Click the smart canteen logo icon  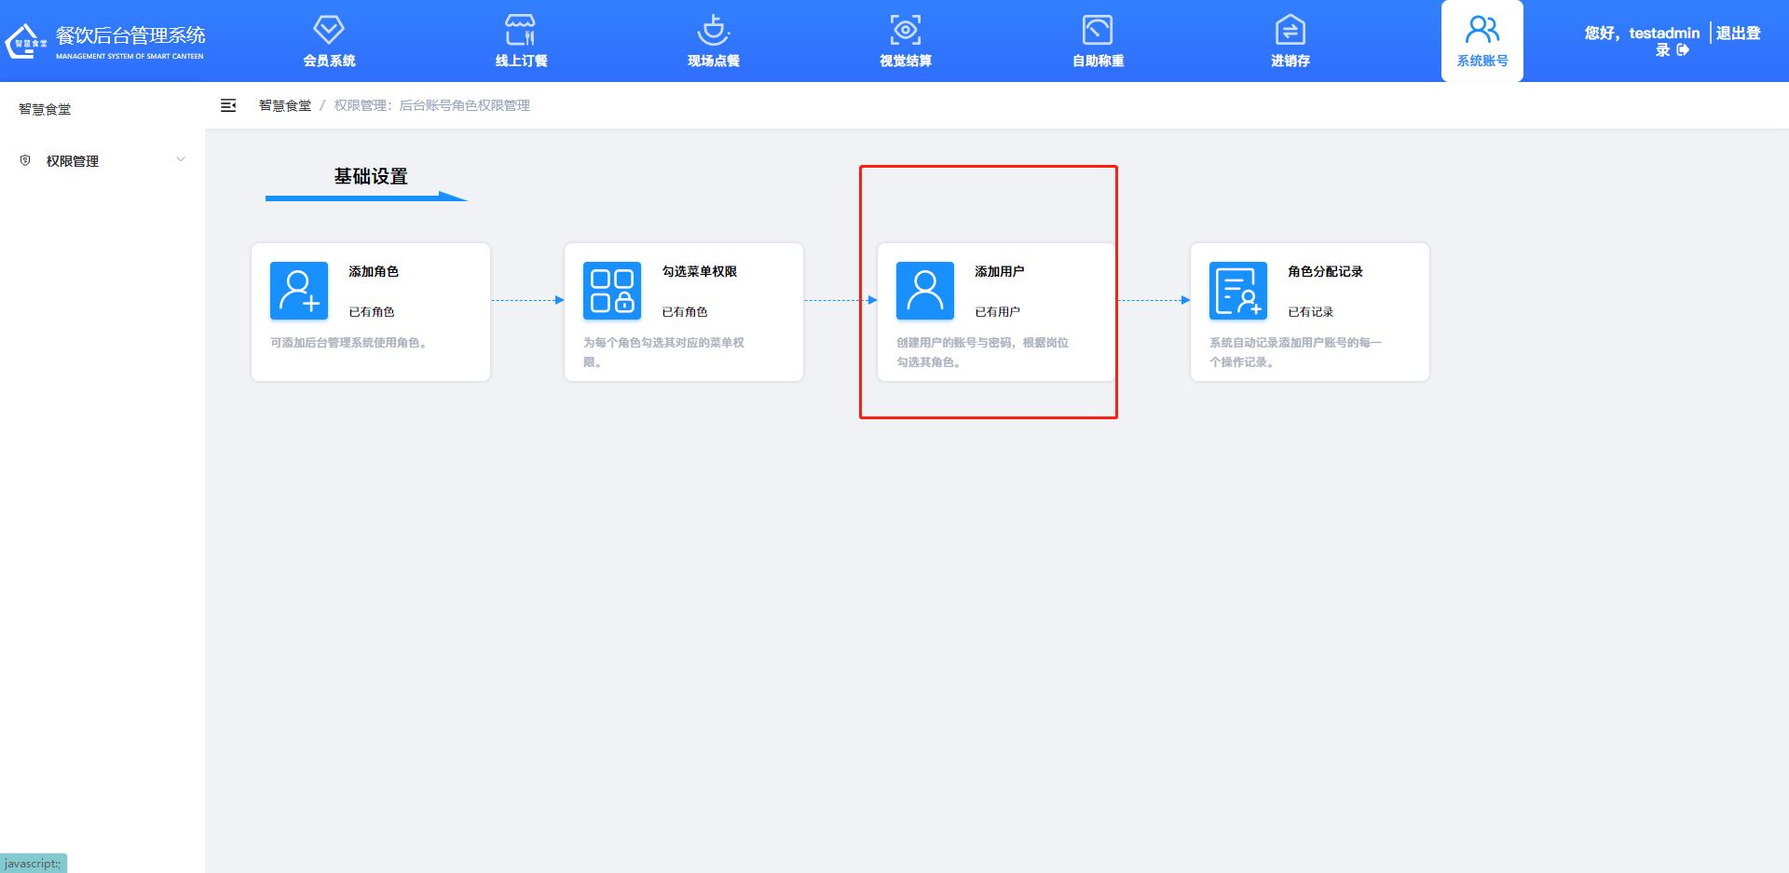23,39
